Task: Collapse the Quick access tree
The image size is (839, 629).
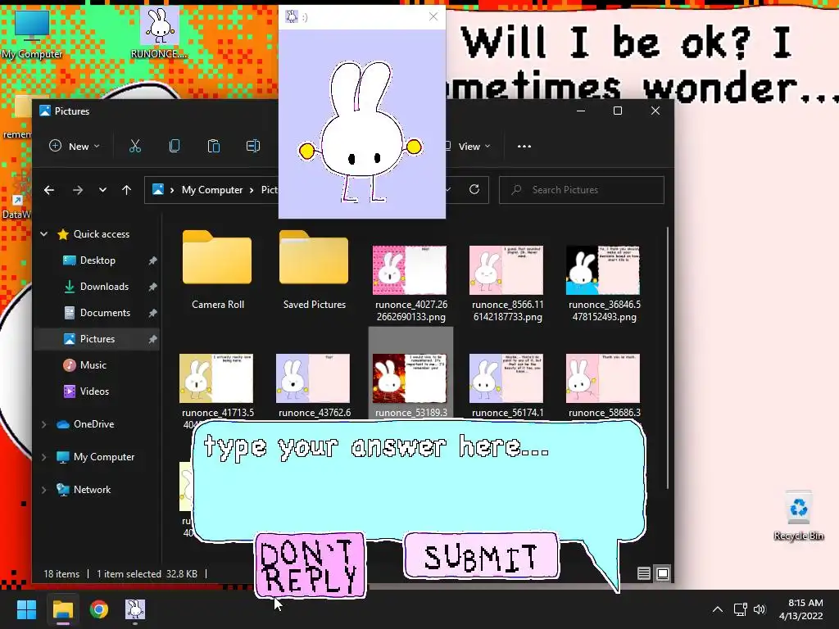Action: [44, 234]
